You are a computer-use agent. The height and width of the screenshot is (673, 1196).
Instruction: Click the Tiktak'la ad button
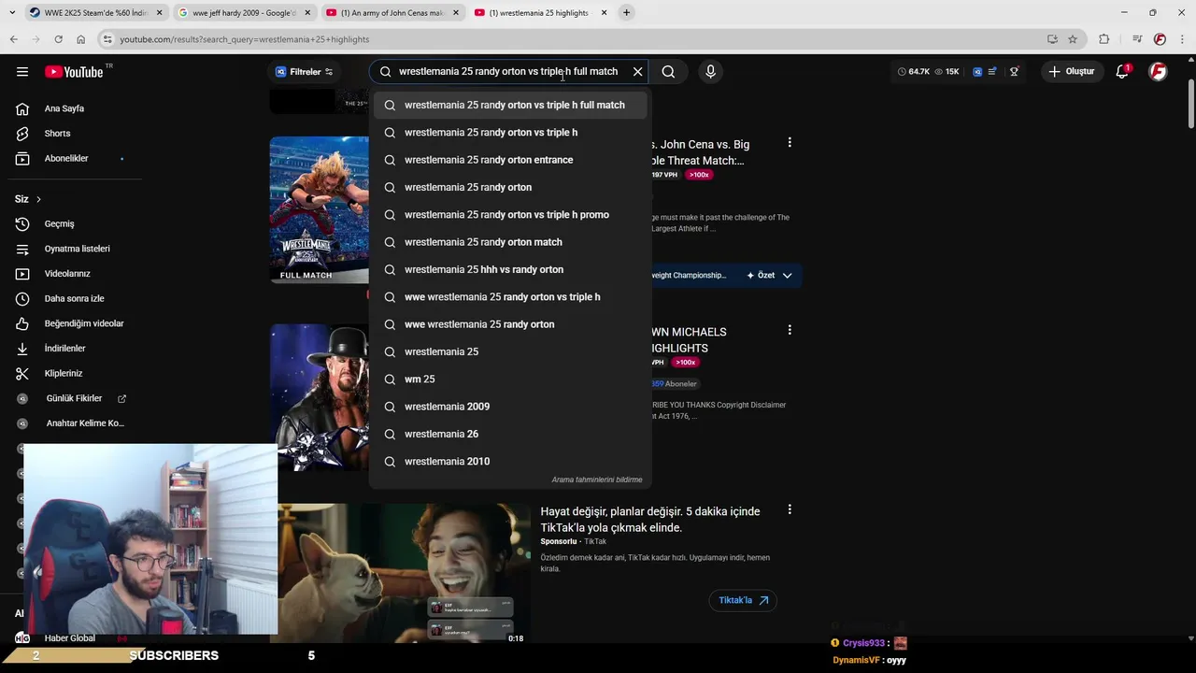(743, 600)
